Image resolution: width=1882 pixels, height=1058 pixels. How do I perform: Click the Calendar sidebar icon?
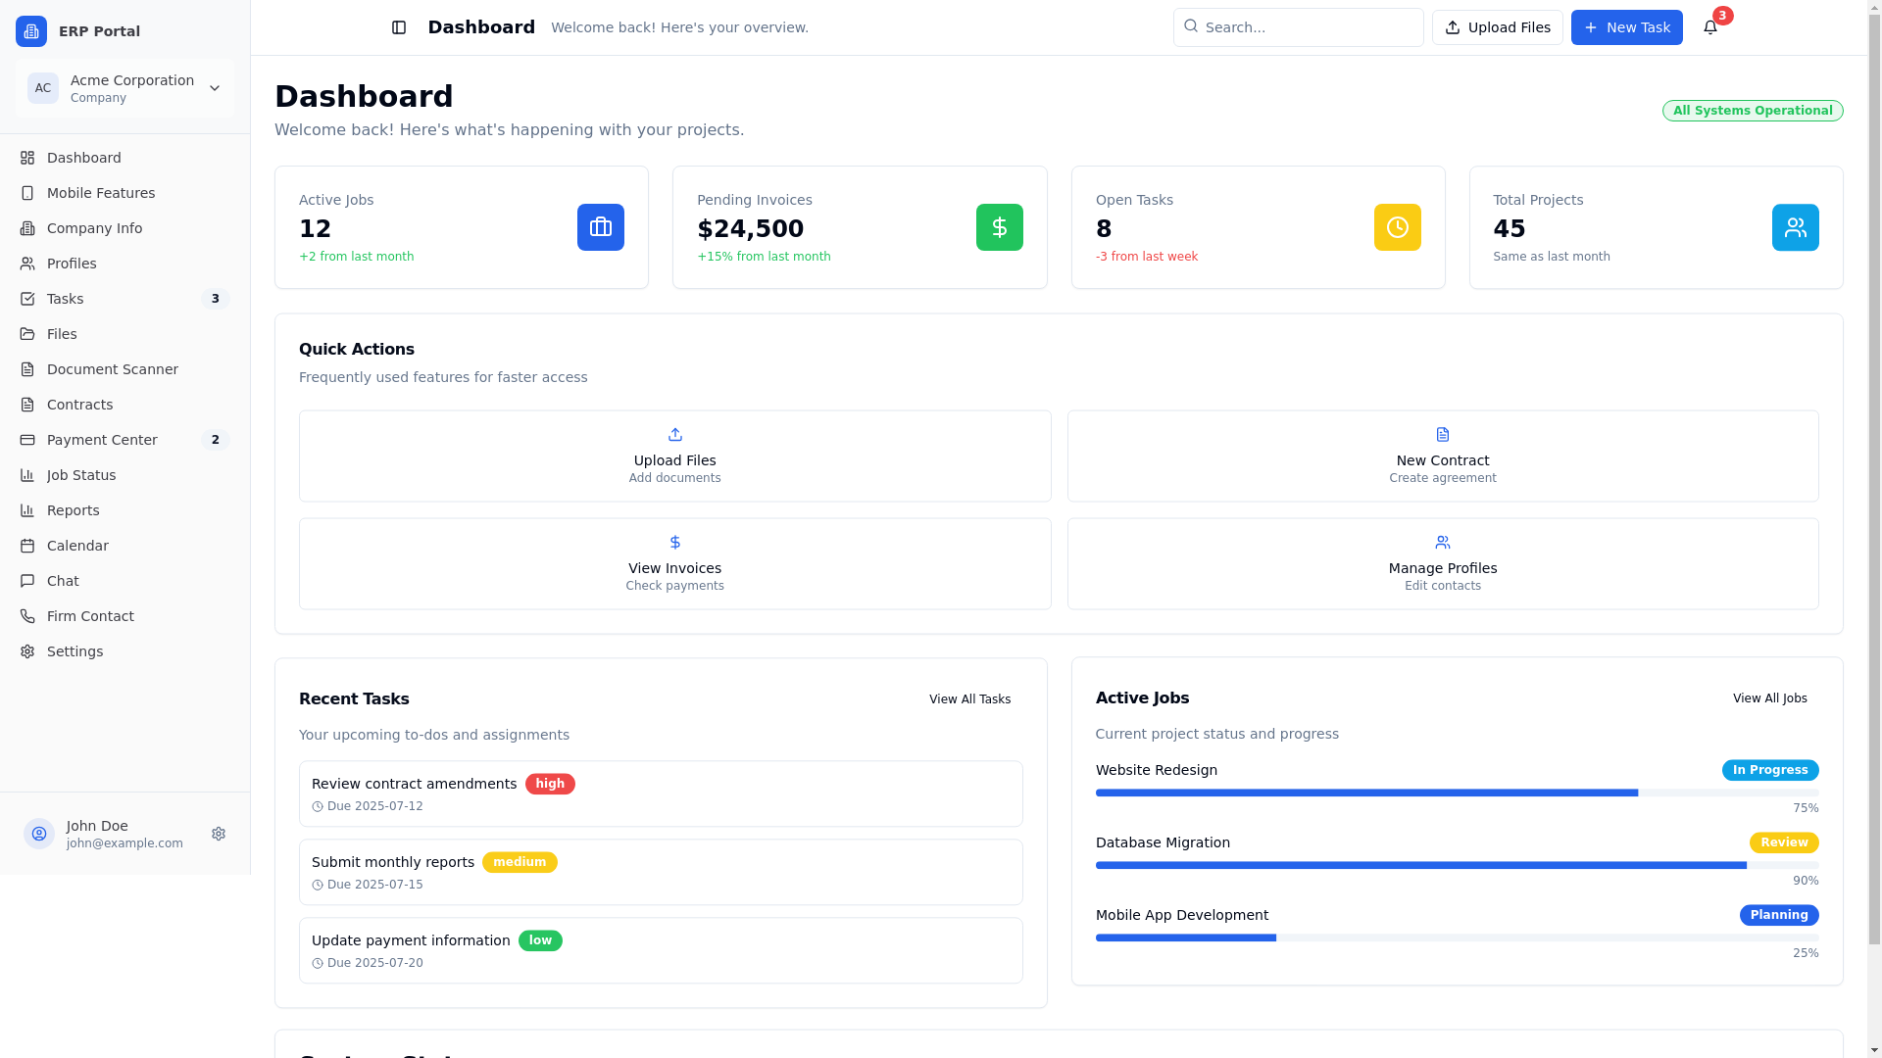27,546
